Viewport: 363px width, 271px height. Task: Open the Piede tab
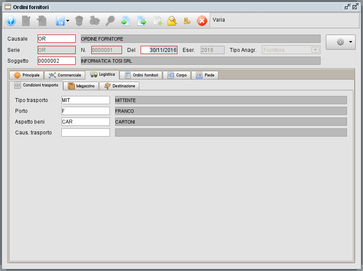(x=205, y=75)
